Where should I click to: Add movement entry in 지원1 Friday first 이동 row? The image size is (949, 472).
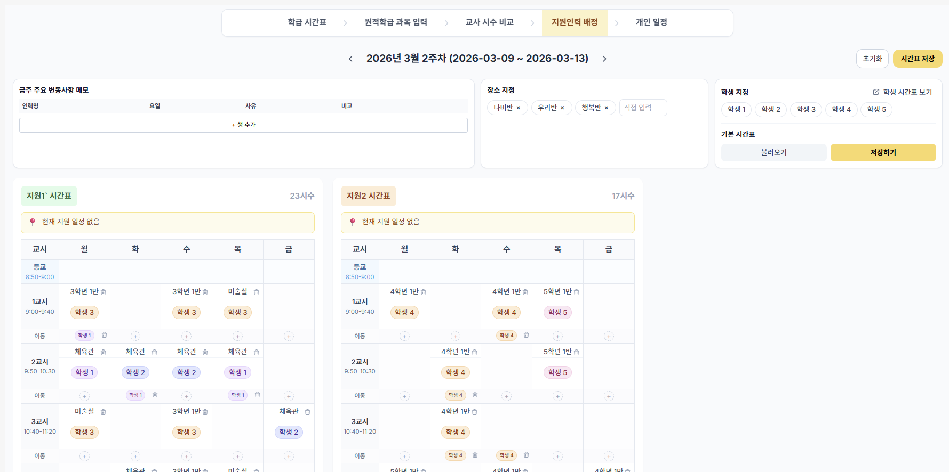click(289, 336)
